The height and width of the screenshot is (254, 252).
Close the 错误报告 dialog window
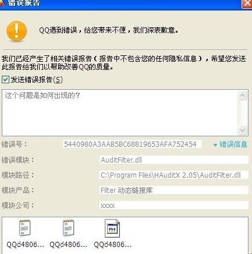[x=247, y=3]
